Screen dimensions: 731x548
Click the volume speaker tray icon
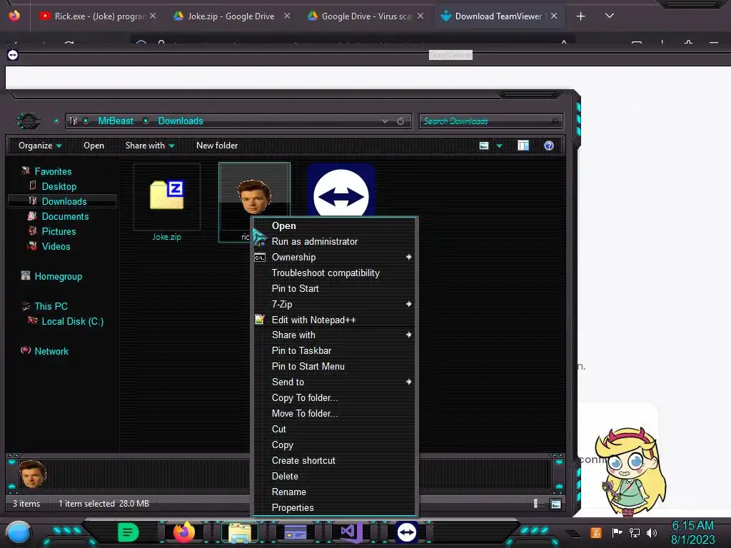[652, 532]
